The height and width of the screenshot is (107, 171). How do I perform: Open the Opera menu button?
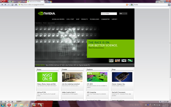pos(3,1)
